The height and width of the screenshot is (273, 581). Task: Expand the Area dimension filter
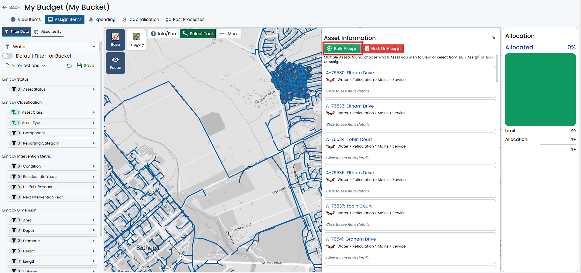[x=52, y=220]
